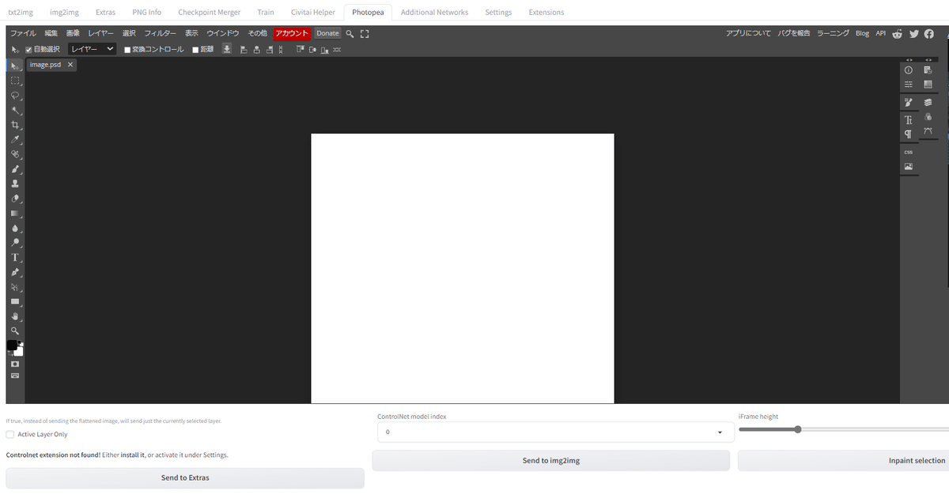Enable the Active Layer Only checkbox
949x498 pixels.
pyautogui.click(x=9, y=434)
